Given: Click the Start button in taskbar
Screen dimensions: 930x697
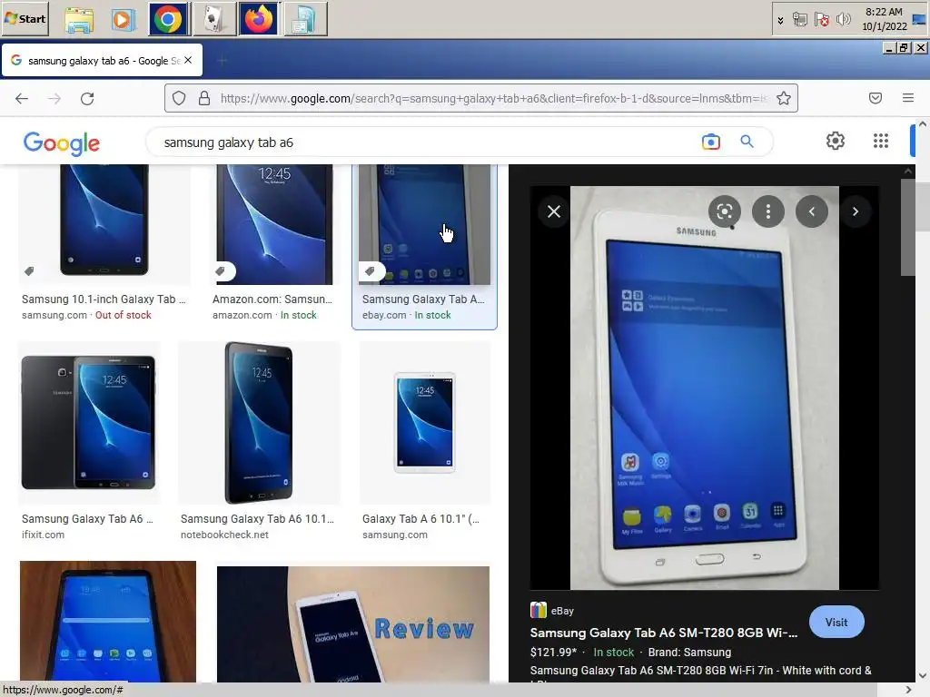Looking at the screenshot, I should coord(25,18).
